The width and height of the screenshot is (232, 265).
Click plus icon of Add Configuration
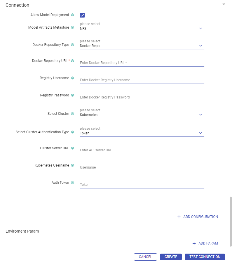point(179,217)
